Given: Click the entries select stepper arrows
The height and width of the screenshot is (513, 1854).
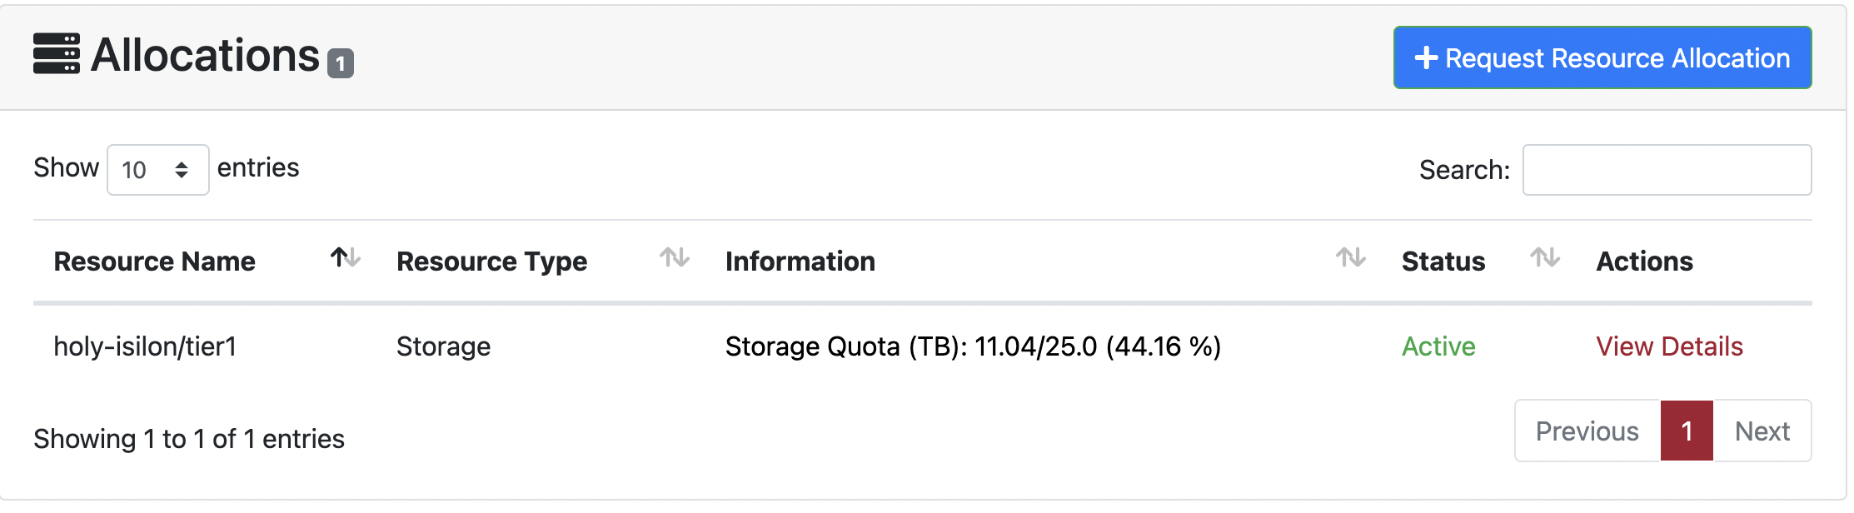Looking at the screenshot, I should (x=182, y=170).
